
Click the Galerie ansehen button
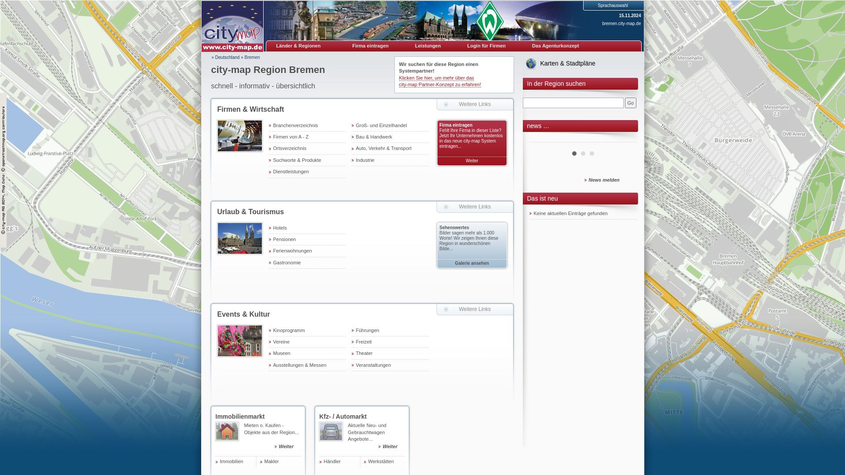click(x=472, y=263)
